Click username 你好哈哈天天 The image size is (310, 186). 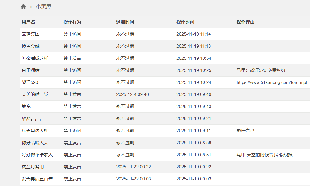pyautogui.click(x=35, y=143)
